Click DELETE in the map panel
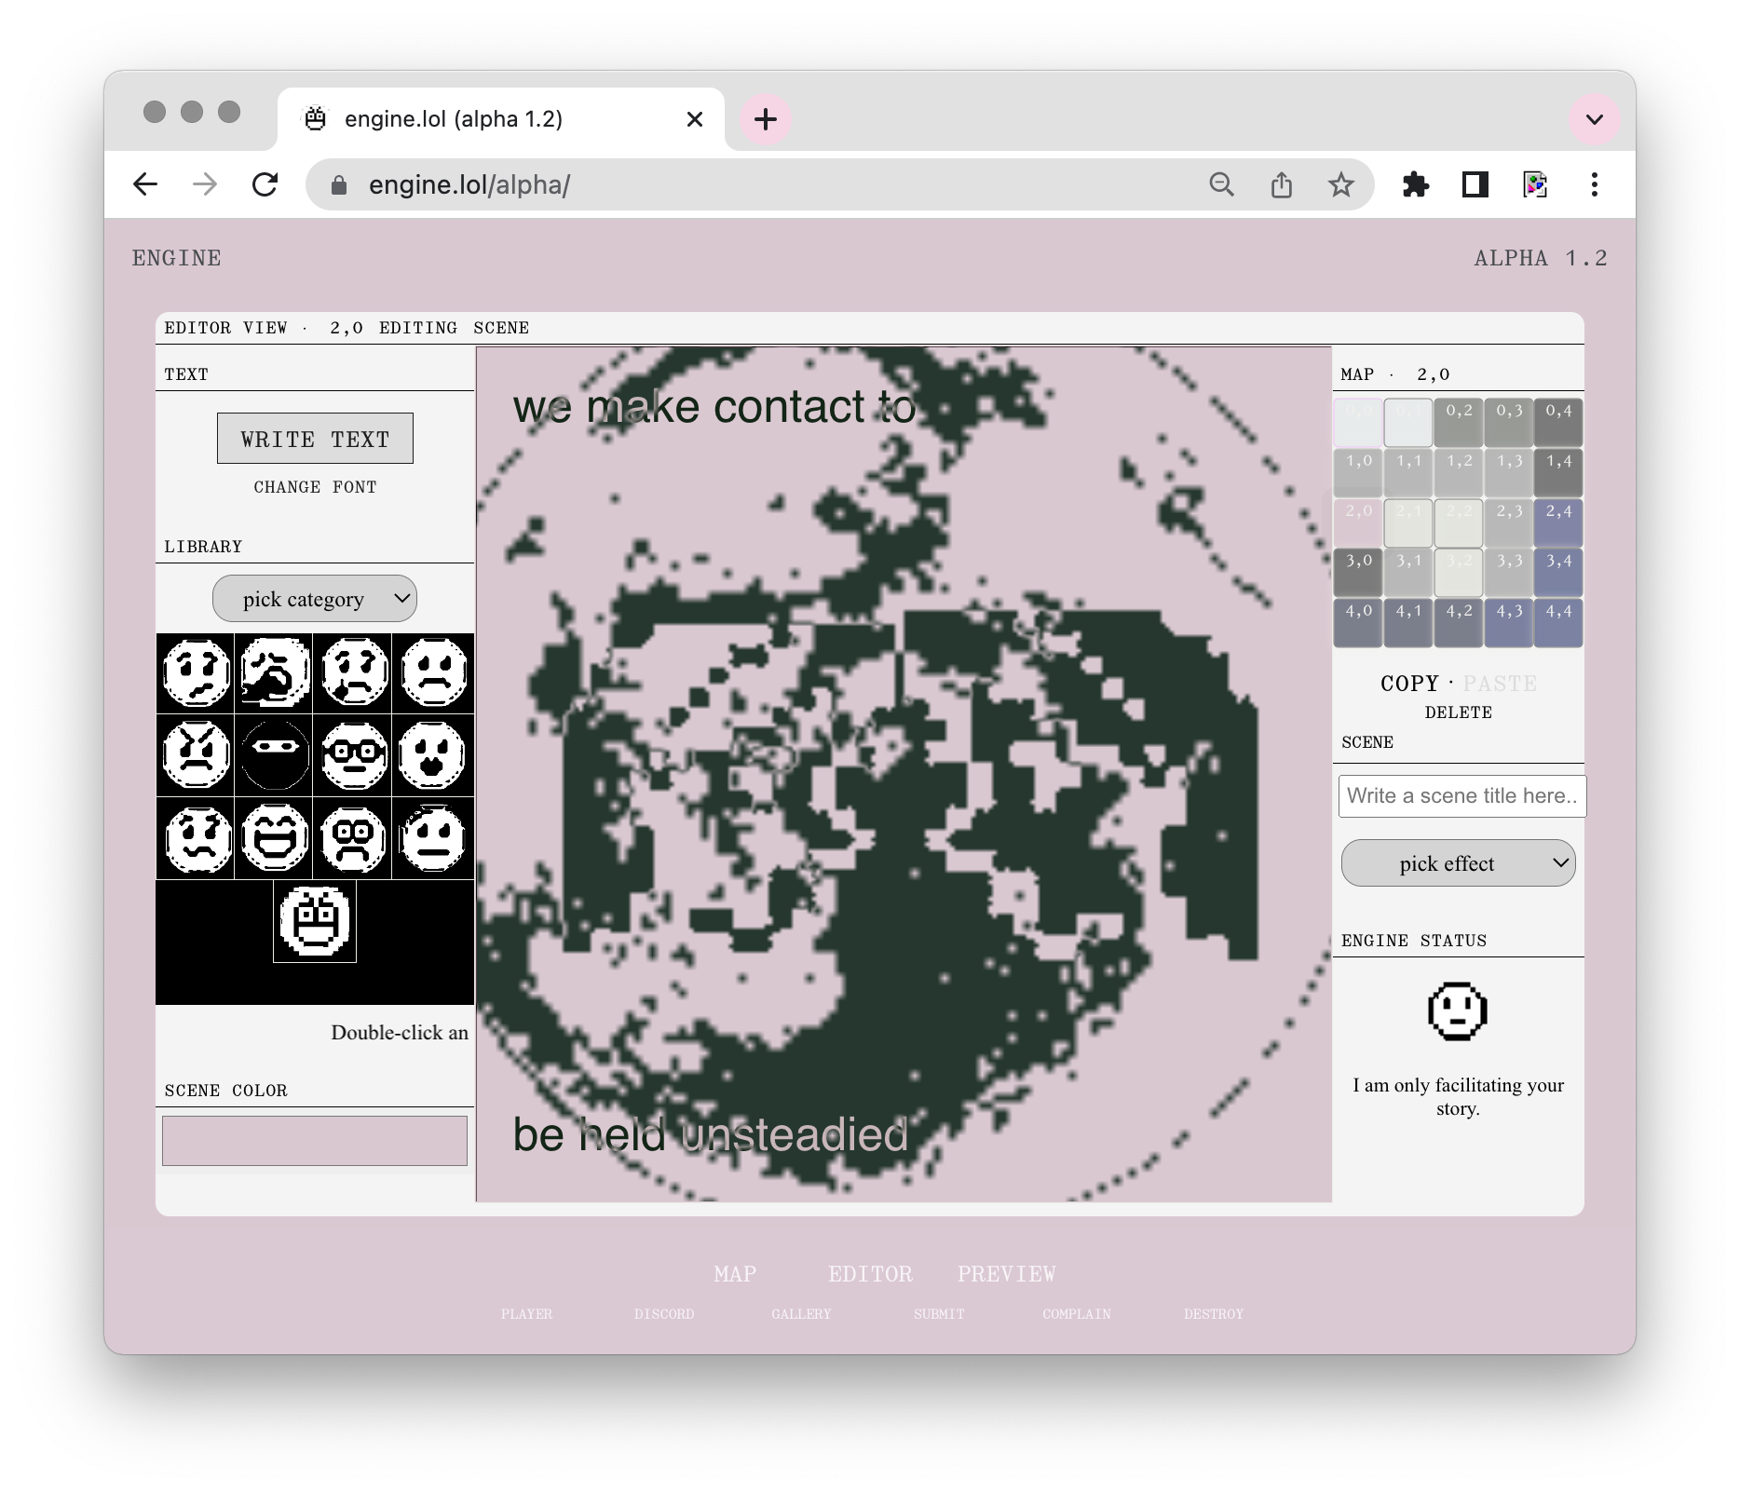Image resolution: width=1740 pixels, height=1492 pixels. [x=1458, y=712]
